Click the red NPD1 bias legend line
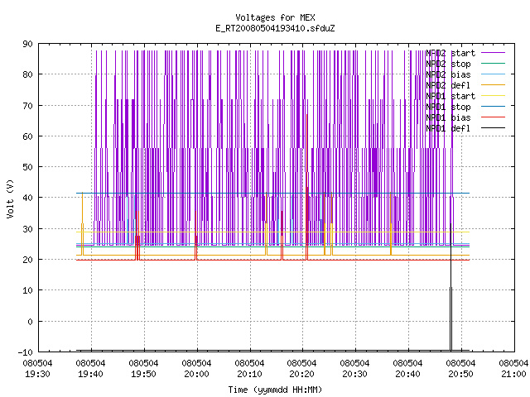The height and width of the screenshot is (397, 530). (494, 117)
